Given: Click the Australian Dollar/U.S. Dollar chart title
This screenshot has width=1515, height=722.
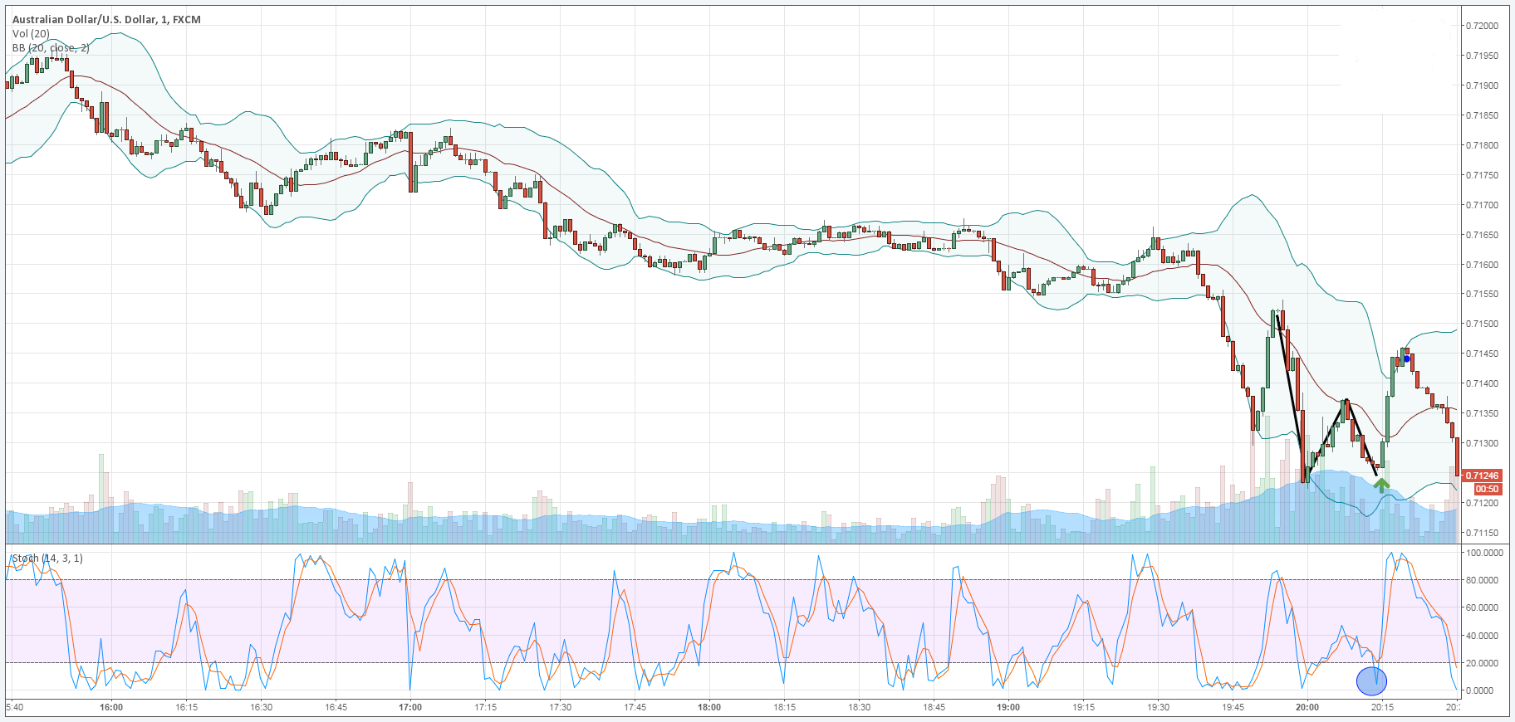Looking at the screenshot, I should 106,19.
